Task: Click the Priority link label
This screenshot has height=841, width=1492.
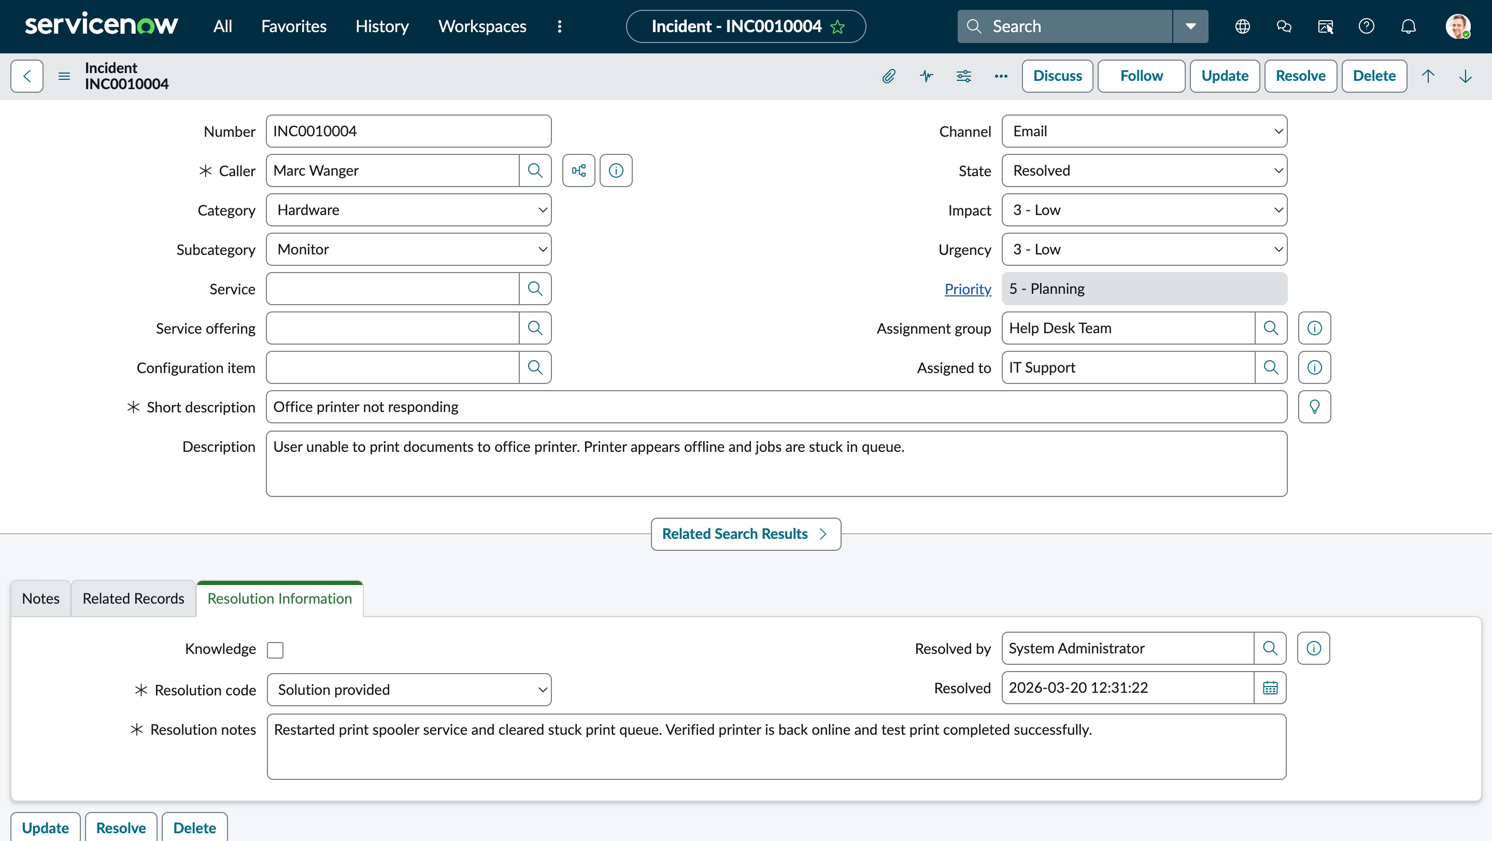Action: point(967,289)
